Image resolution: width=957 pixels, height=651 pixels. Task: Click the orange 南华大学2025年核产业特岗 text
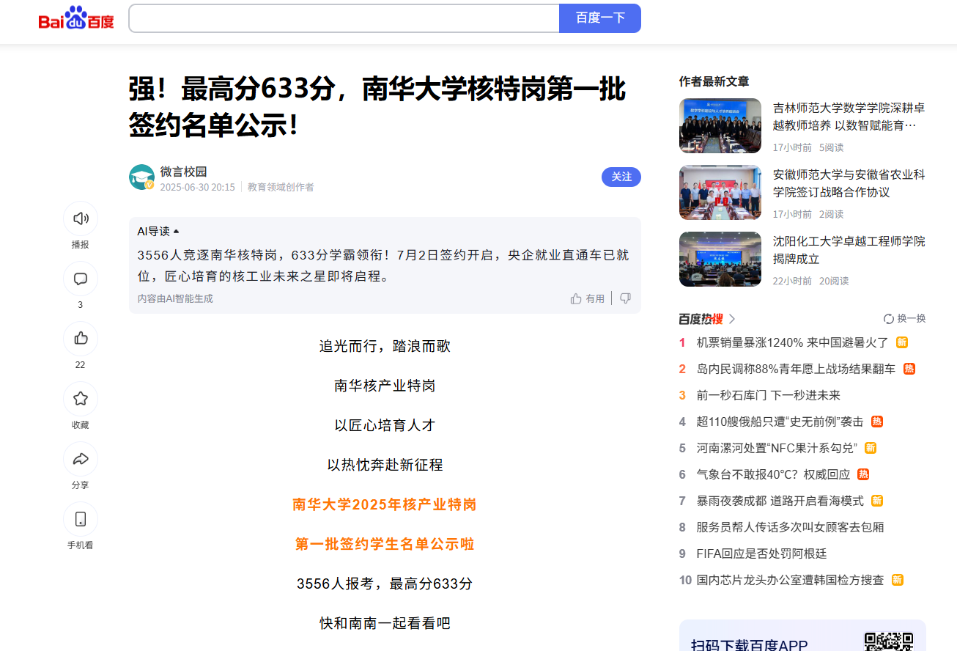point(385,504)
